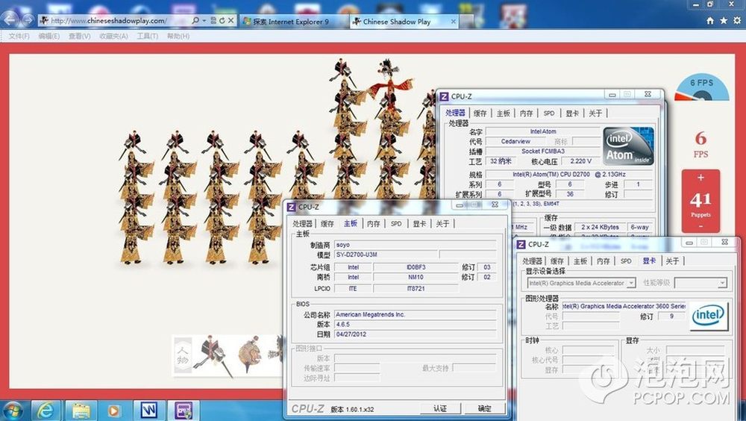Expand the 性能等级 dropdown

point(721,283)
